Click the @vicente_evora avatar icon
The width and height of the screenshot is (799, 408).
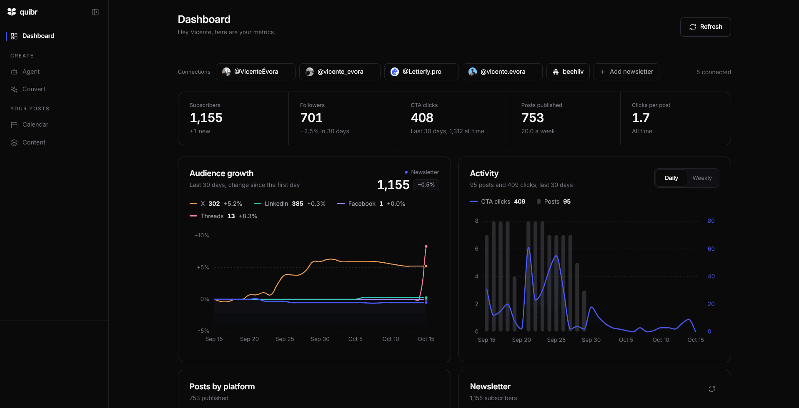click(x=310, y=72)
